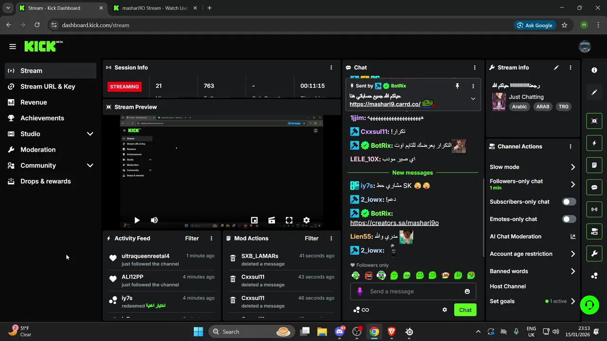Toggle the Chat bubble icon in right sidebar
The height and width of the screenshot is (341, 607).
(x=594, y=188)
